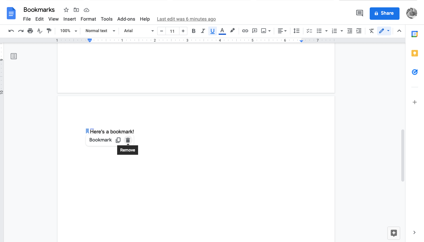424x242 pixels.
Task: Toggle italic formatting
Action: [203, 31]
